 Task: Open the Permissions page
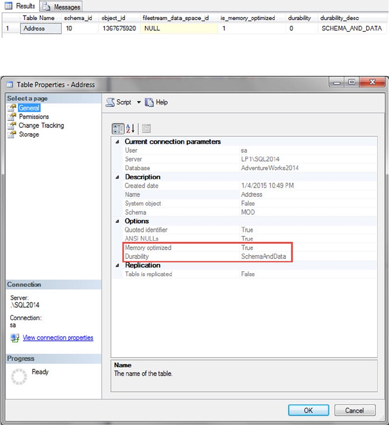pyautogui.click(x=34, y=117)
